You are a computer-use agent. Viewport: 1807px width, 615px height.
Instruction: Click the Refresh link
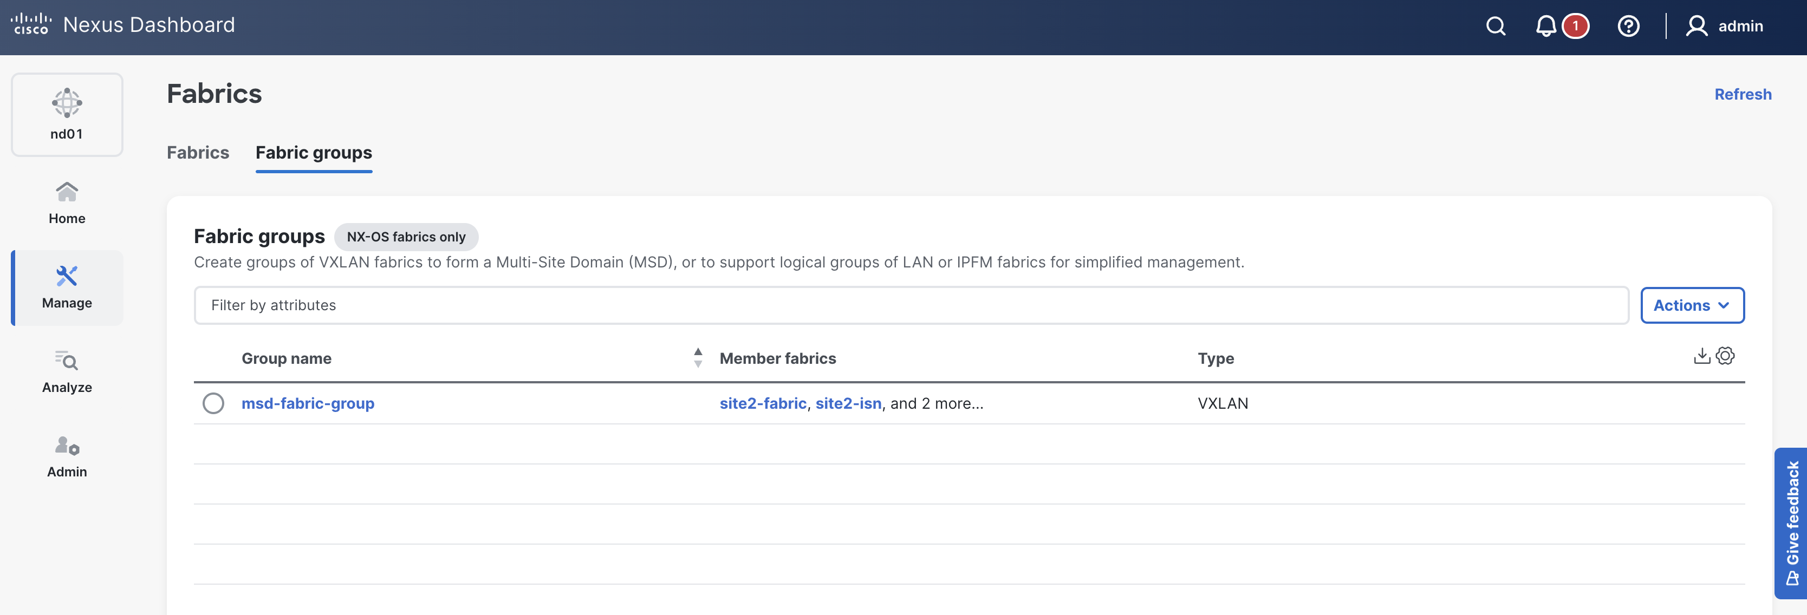[1743, 94]
